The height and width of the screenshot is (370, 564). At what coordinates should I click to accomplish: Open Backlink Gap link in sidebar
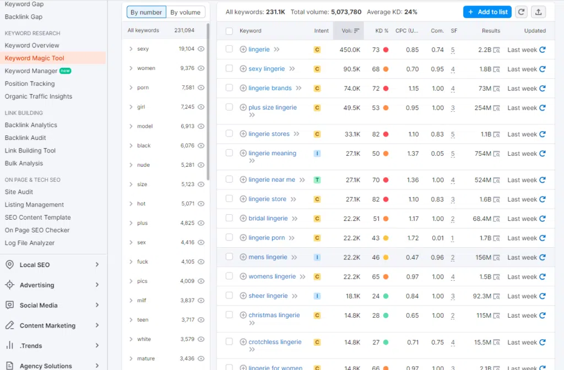pyautogui.click(x=23, y=17)
